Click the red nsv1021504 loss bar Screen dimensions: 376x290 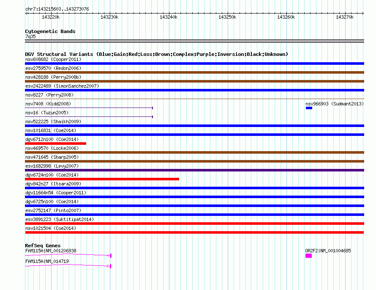(x=194, y=232)
